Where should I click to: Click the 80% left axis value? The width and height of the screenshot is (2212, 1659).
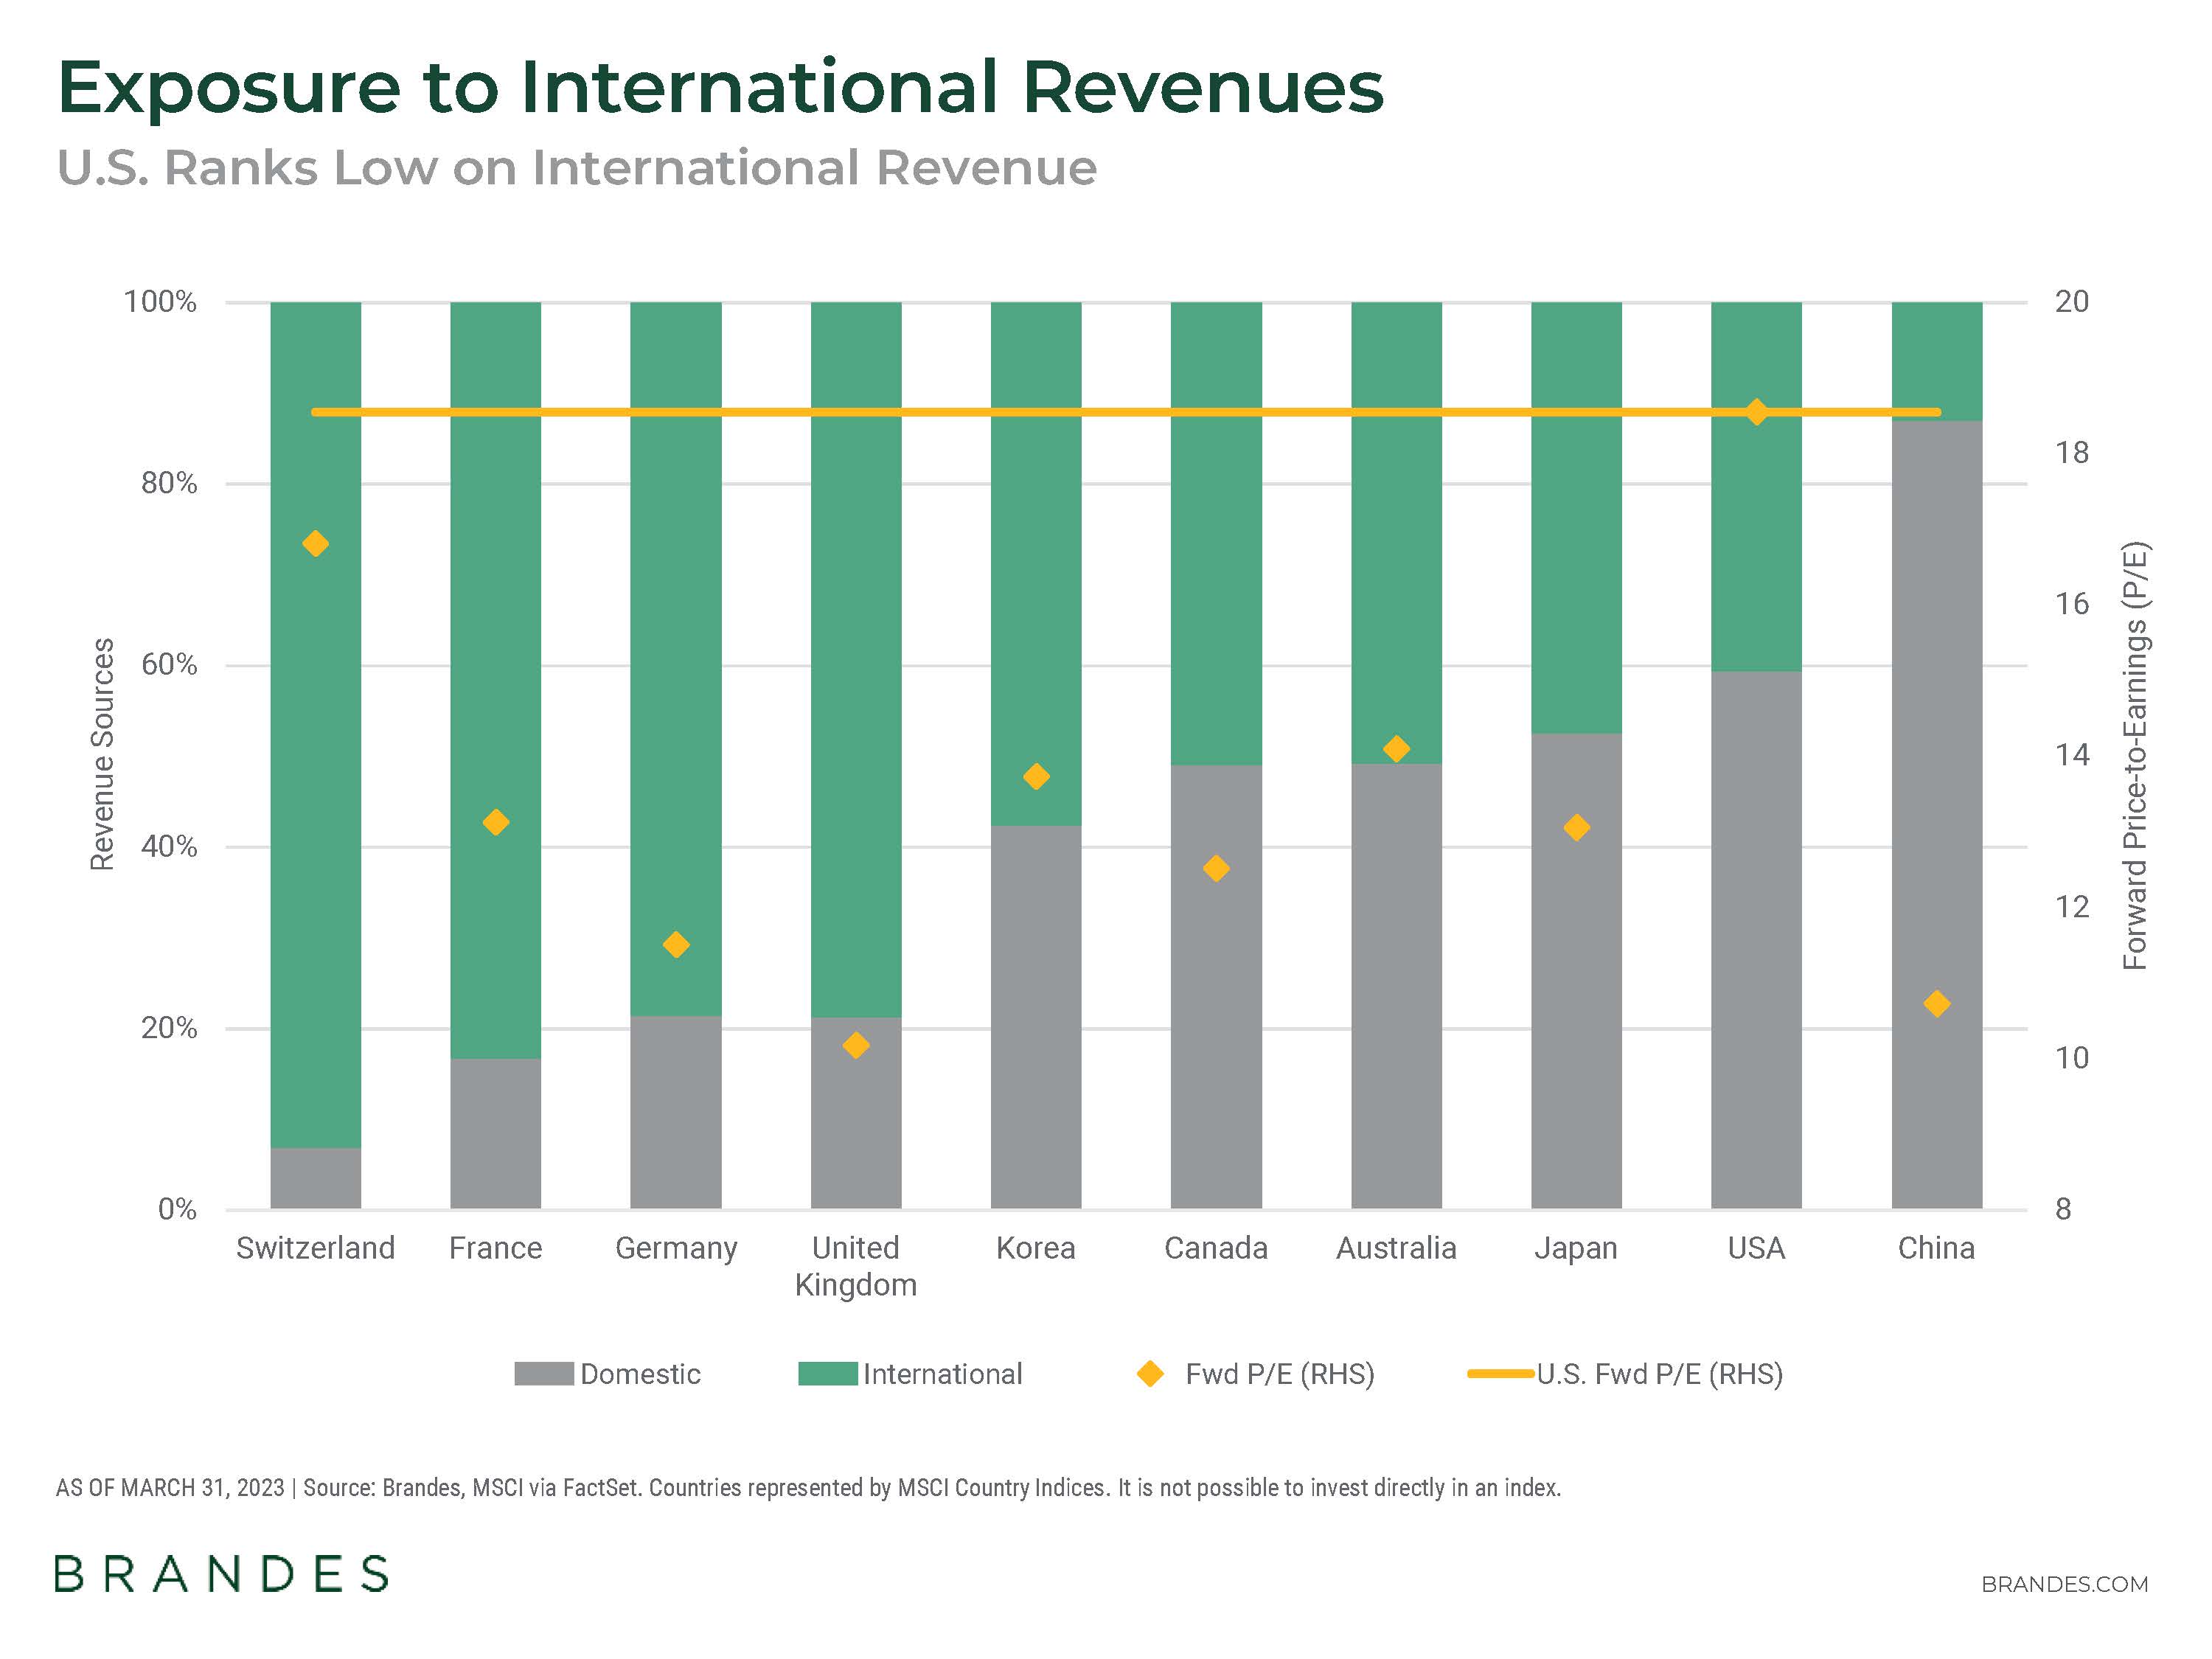[169, 483]
